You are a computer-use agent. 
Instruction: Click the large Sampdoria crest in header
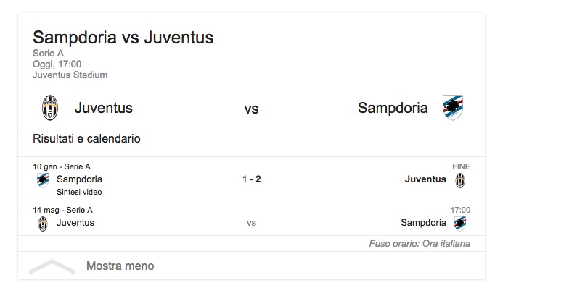pyautogui.click(x=453, y=109)
